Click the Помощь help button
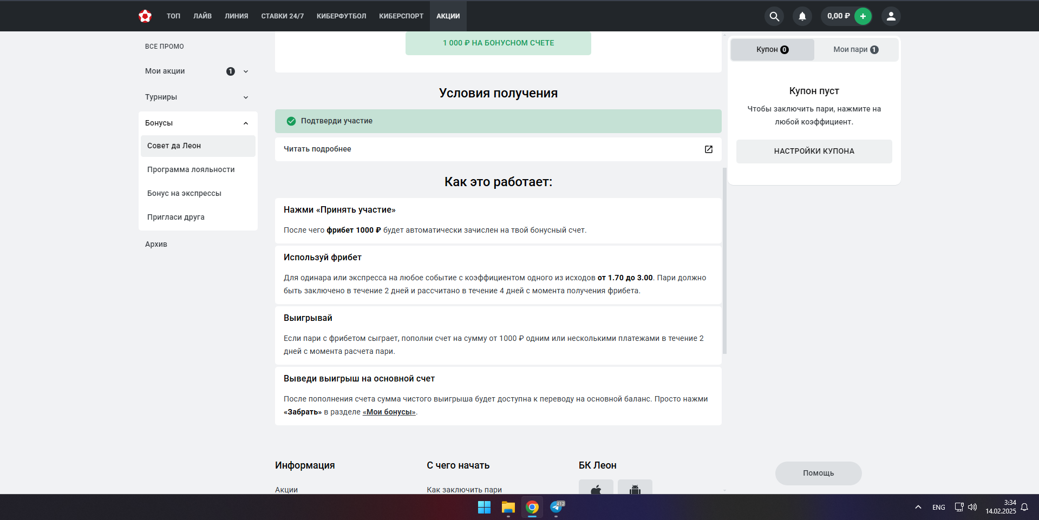 818,473
